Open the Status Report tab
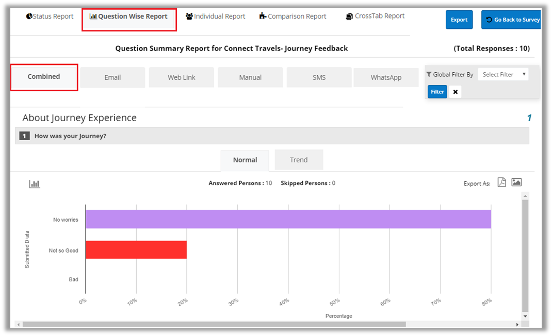552x336 pixels. (x=50, y=16)
